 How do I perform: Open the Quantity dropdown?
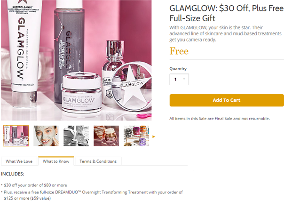pyautogui.click(x=179, y=80)
